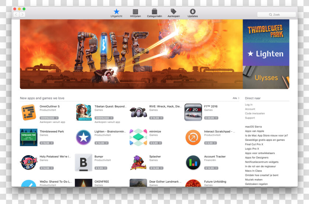Open Interact Scratchpad price dropdown arrow
Screen dimensions: 309x204
point(215,143)
